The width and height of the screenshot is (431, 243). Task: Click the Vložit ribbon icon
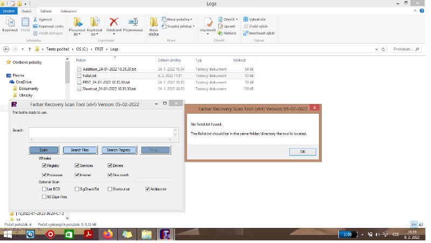[x=25, y=24]
